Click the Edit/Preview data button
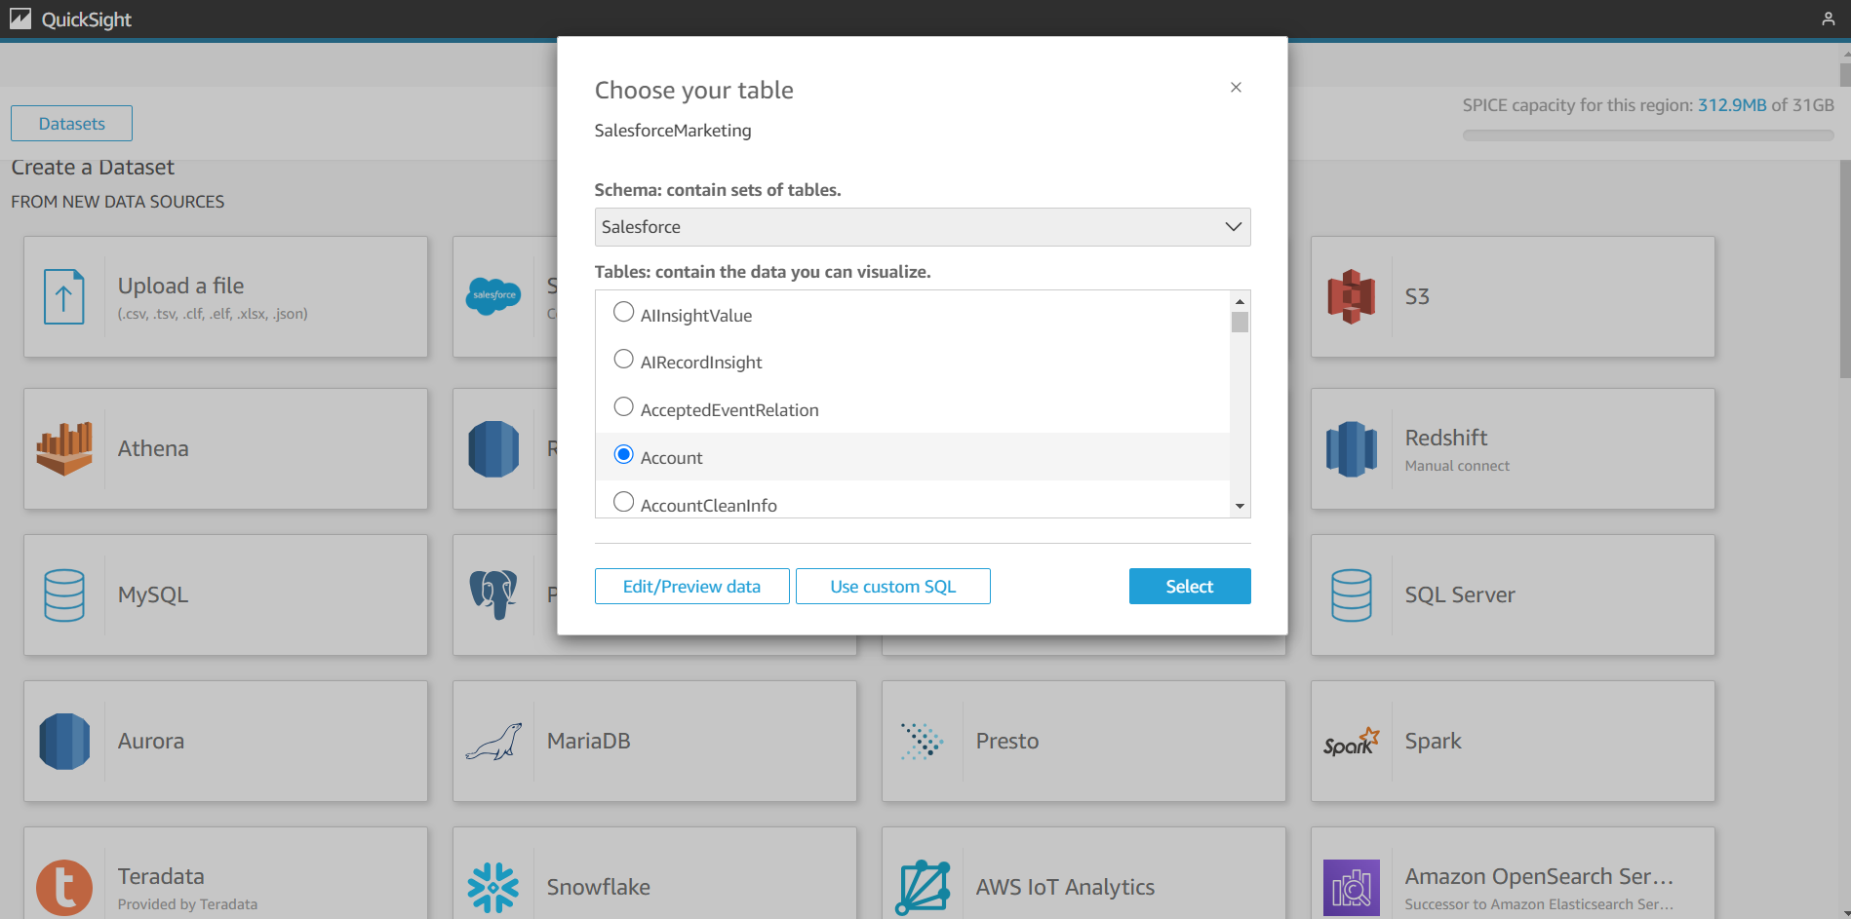The image size is (1851, 919). click(x=692, y=587)
